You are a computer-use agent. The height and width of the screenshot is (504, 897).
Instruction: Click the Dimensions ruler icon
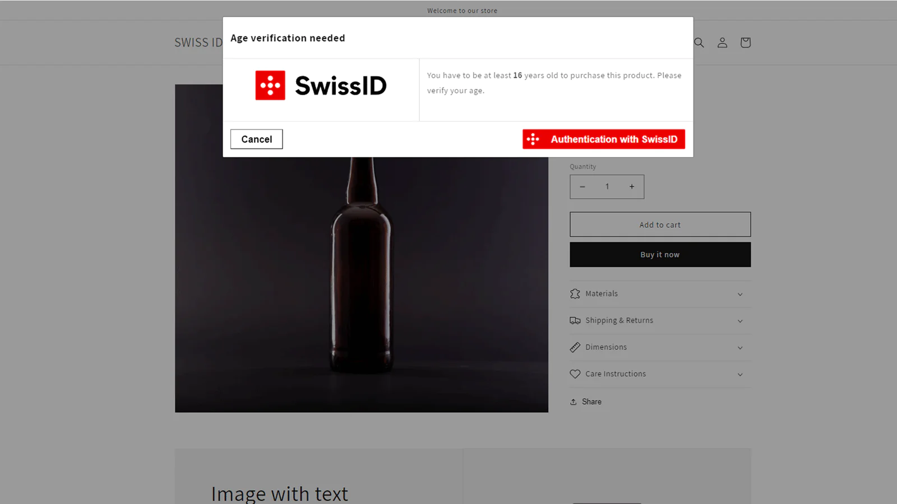coord(575,348)
